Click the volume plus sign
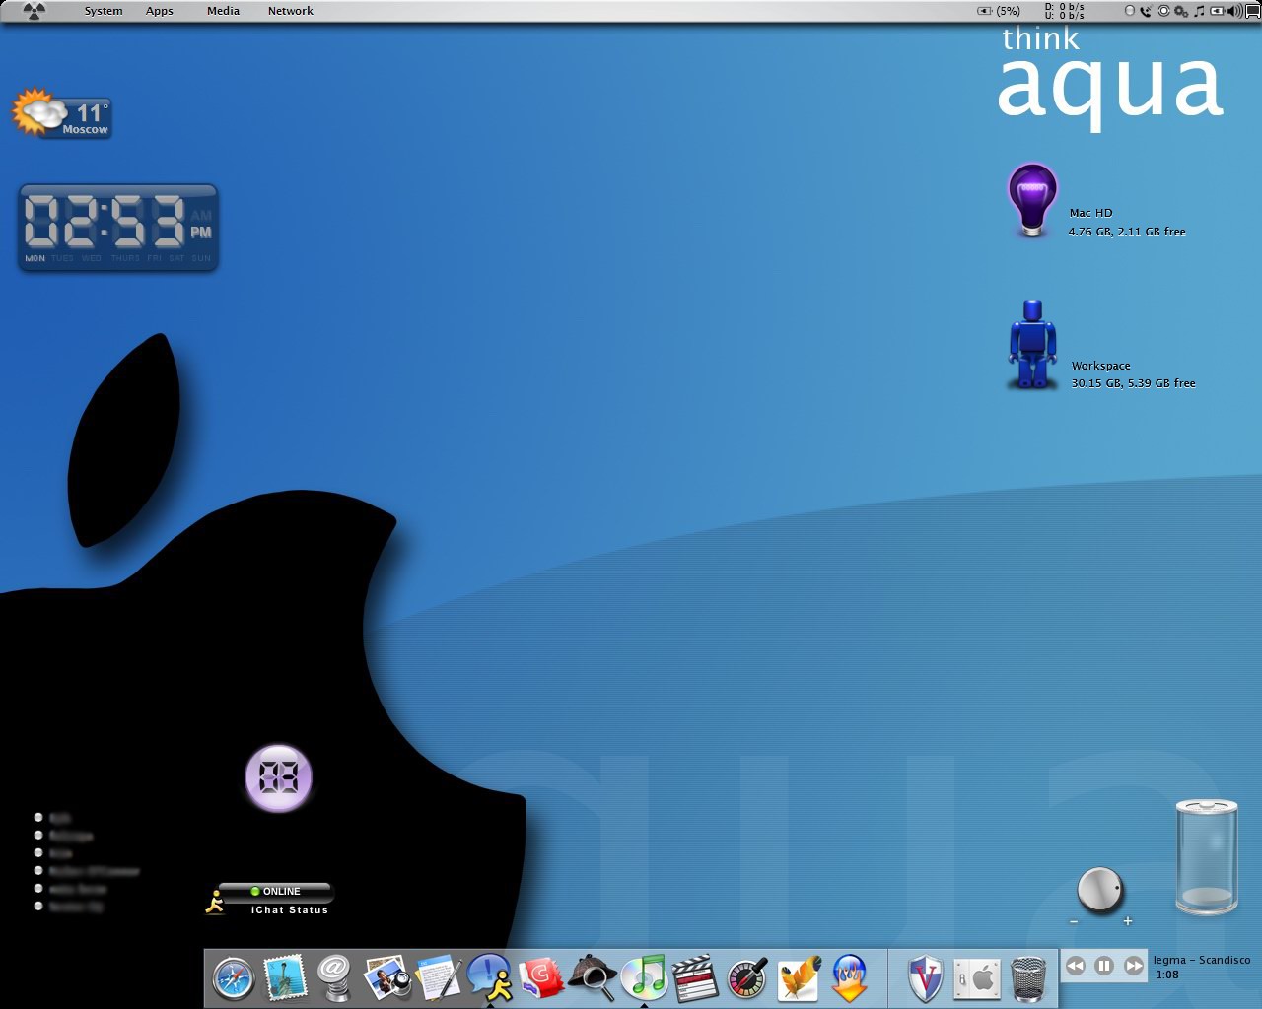Viewport: 1262px width, 1009px height. pyautogui.click(x=1128, y=921)
